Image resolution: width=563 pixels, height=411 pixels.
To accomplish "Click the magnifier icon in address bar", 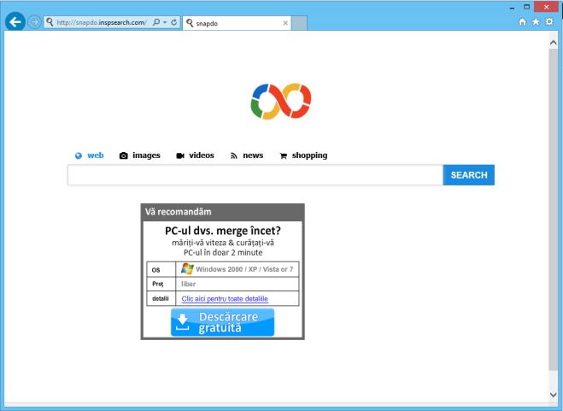I will [156, 22].
